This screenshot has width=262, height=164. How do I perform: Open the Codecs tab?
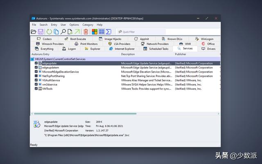[44, 39]
